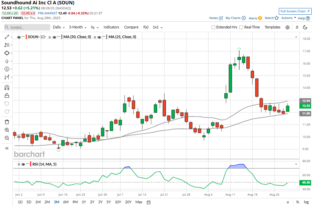Open the candlestick chart type dropdown
The height and width of the screenshot is (209, 321).
point(95,27)
